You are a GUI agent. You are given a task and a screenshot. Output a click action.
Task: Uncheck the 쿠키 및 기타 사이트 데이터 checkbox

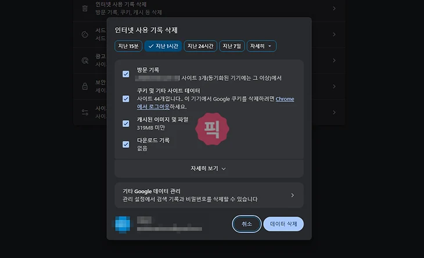(x=125, y=99)
